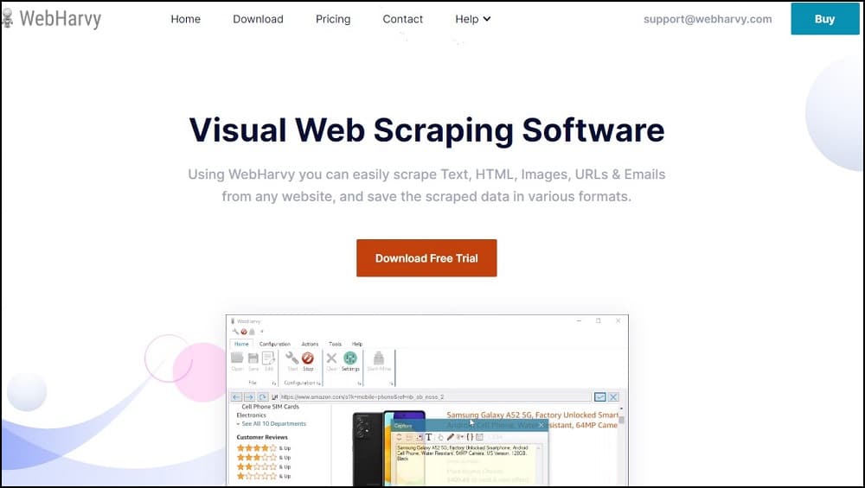Expand the Help dropdown menu
The height and width of the screenshot is (488, 865).
point(473,19)
